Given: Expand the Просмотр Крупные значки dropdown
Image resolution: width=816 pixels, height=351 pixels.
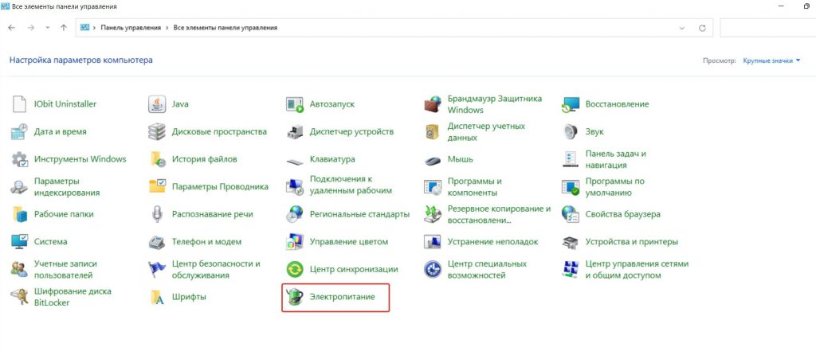Looking at the screenshot, I should (x=771, y=60).
